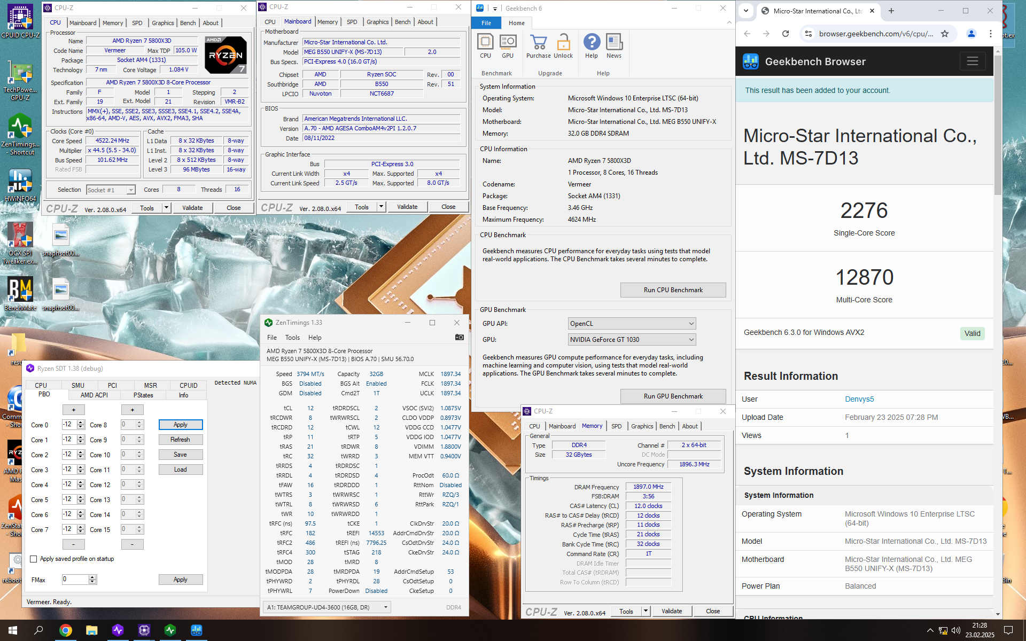Open the GPU API OpenCL dropdown
1026x641 pixels.
tap(632, 324)
